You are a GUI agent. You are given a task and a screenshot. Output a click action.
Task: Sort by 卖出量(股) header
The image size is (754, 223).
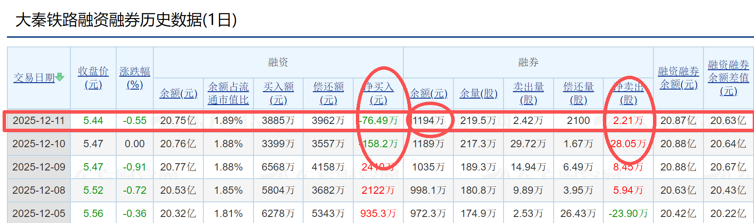[x=529, y=93]
